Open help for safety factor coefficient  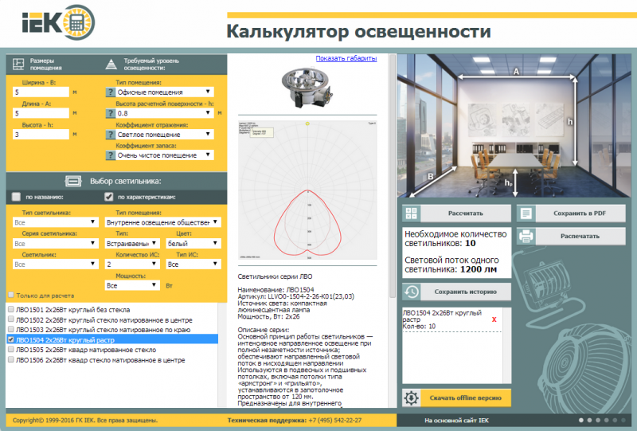pyautogui.click(x=111, y=155)
